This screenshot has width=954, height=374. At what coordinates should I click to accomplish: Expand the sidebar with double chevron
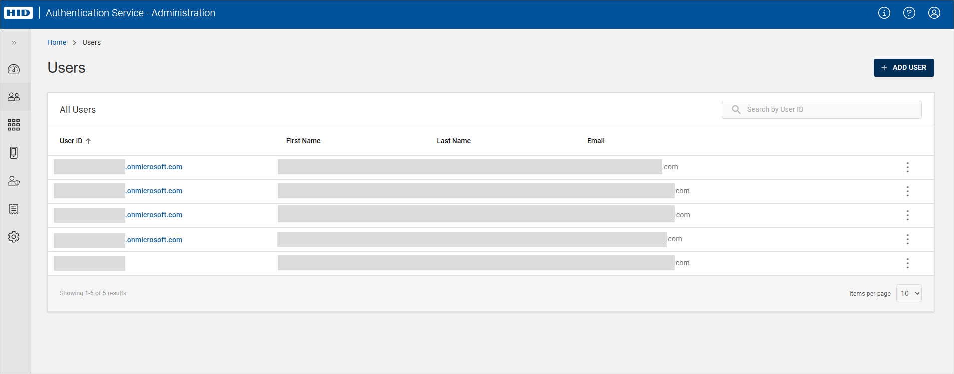tap(14, 43)
